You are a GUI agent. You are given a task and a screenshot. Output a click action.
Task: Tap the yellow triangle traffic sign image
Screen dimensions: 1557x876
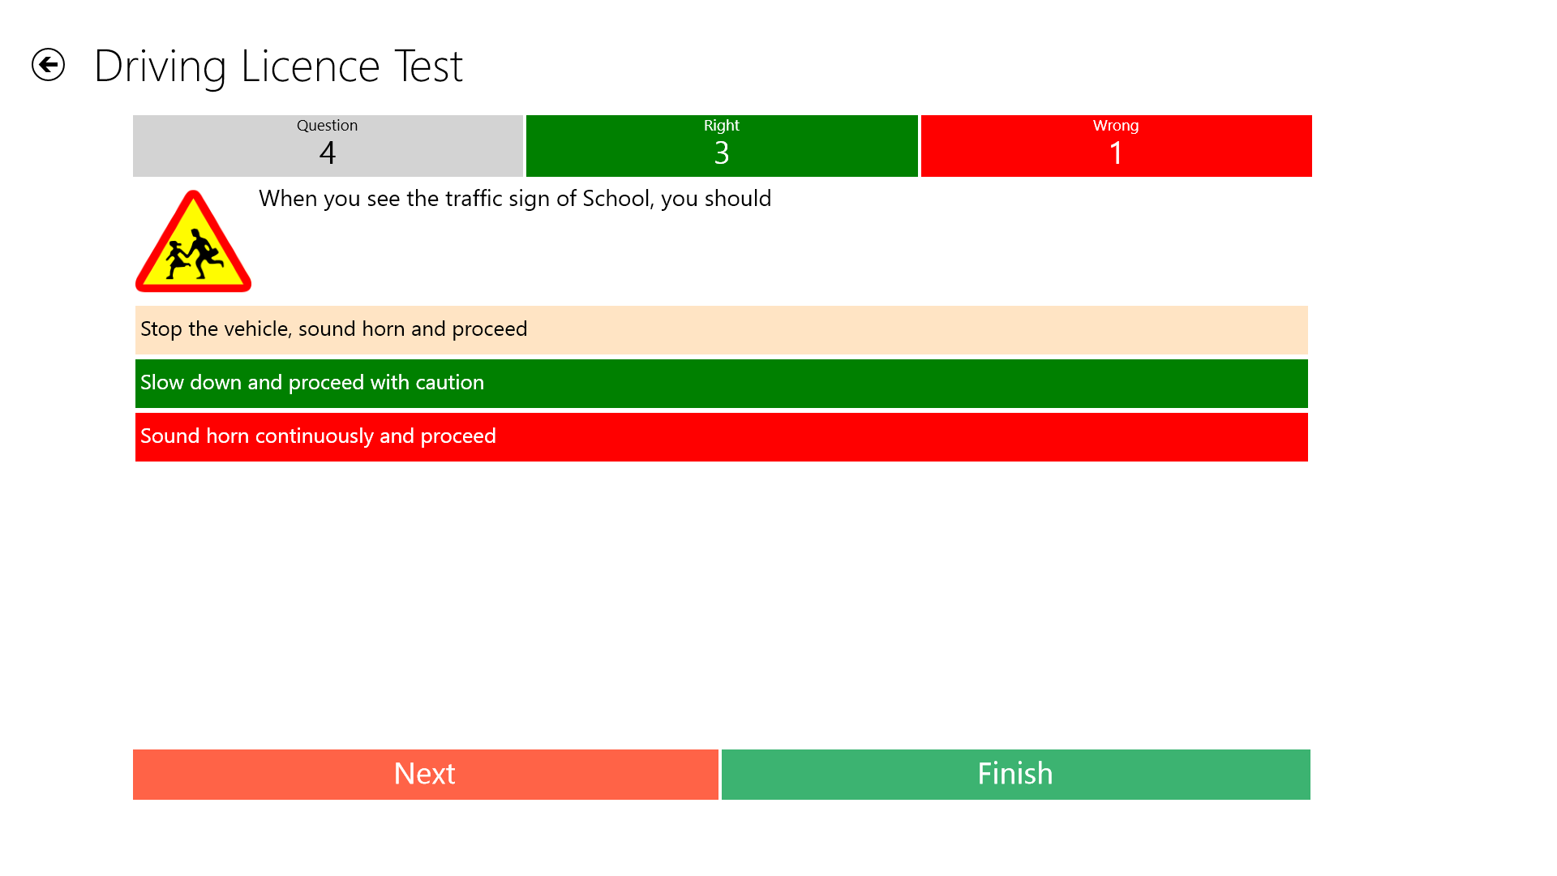193,243
